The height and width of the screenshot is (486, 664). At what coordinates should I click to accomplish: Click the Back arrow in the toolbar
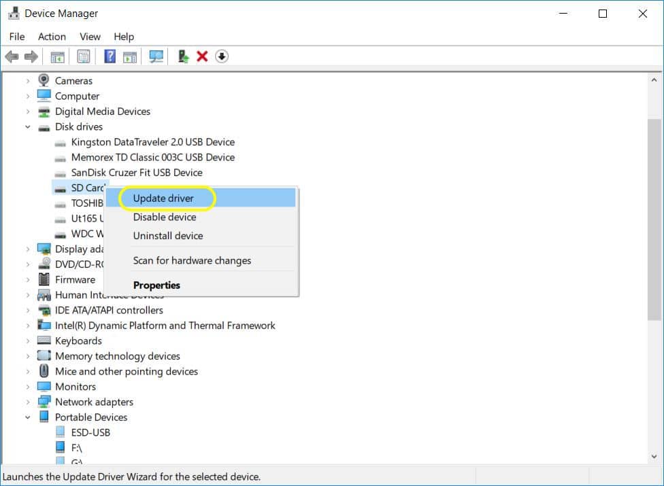12,56
